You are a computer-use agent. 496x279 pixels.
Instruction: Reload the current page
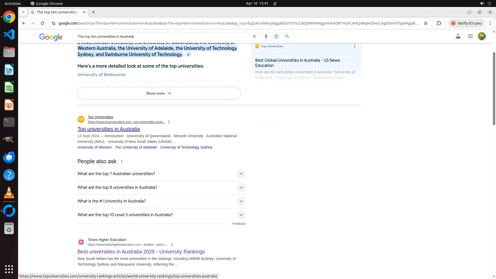(42, 23)
